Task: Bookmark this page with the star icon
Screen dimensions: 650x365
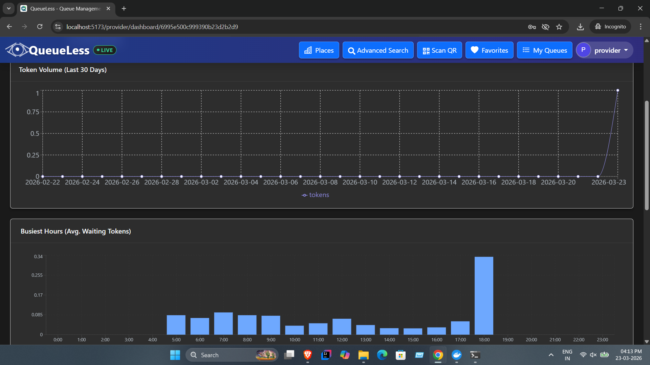Action: [x=559, y=27]
